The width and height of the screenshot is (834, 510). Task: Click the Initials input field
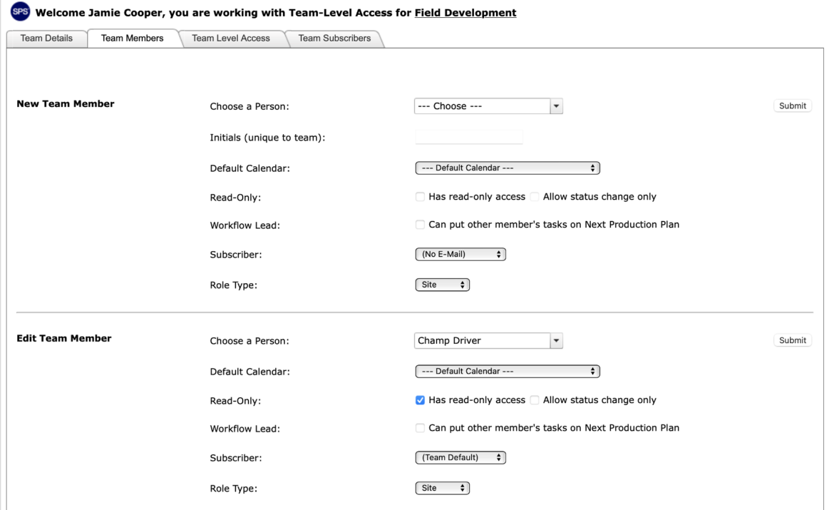coord(468,138)
